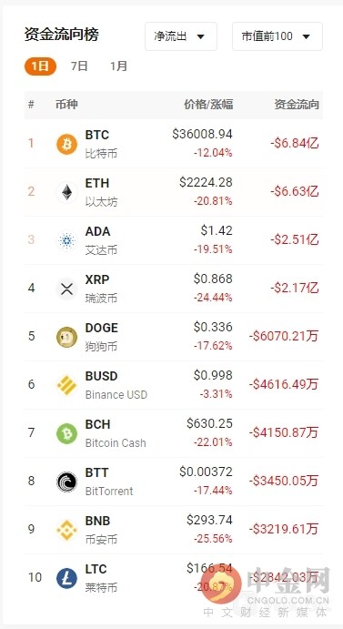Image resolution: width=343 pixels, height=629 pixels.
Task: Select the 1日 time range tab
Action: click(40, 66)
